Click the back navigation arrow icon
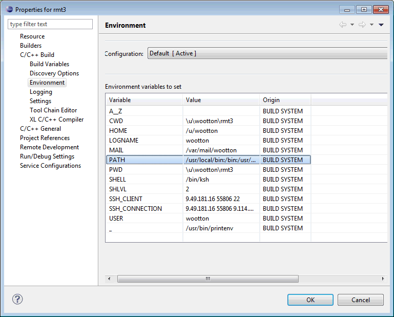 tap(343, 25)
